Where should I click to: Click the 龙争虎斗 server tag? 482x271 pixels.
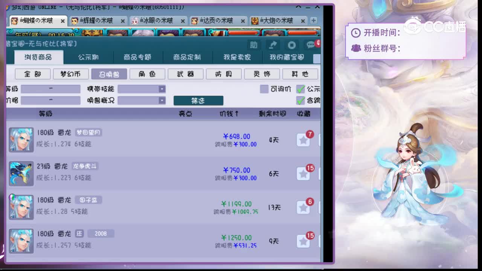tap(85, 166)
